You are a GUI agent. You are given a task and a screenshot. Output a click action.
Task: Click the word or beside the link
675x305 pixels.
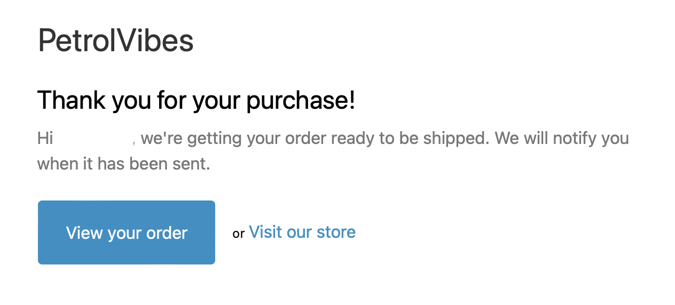coord(238,234)
